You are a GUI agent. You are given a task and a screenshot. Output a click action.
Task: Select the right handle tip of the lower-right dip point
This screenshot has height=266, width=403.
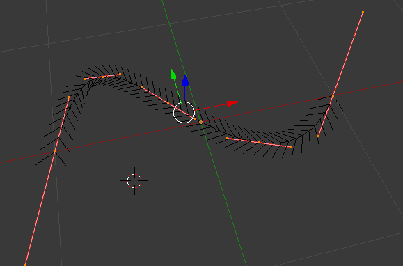point(291,147)
